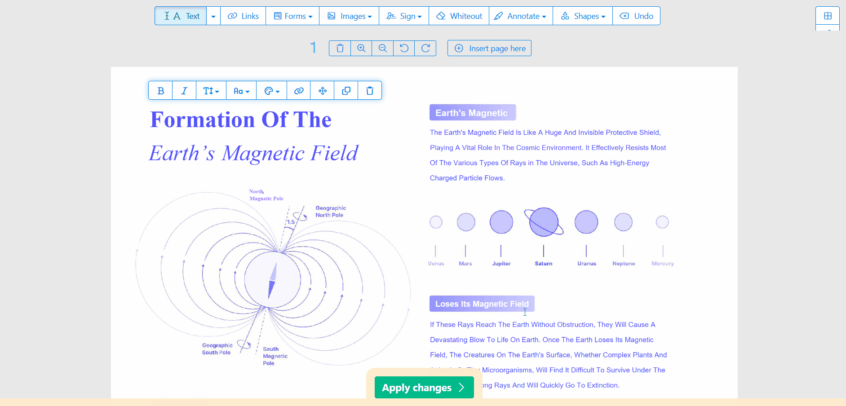Delete page 1 with trash icon

[340, 48]
